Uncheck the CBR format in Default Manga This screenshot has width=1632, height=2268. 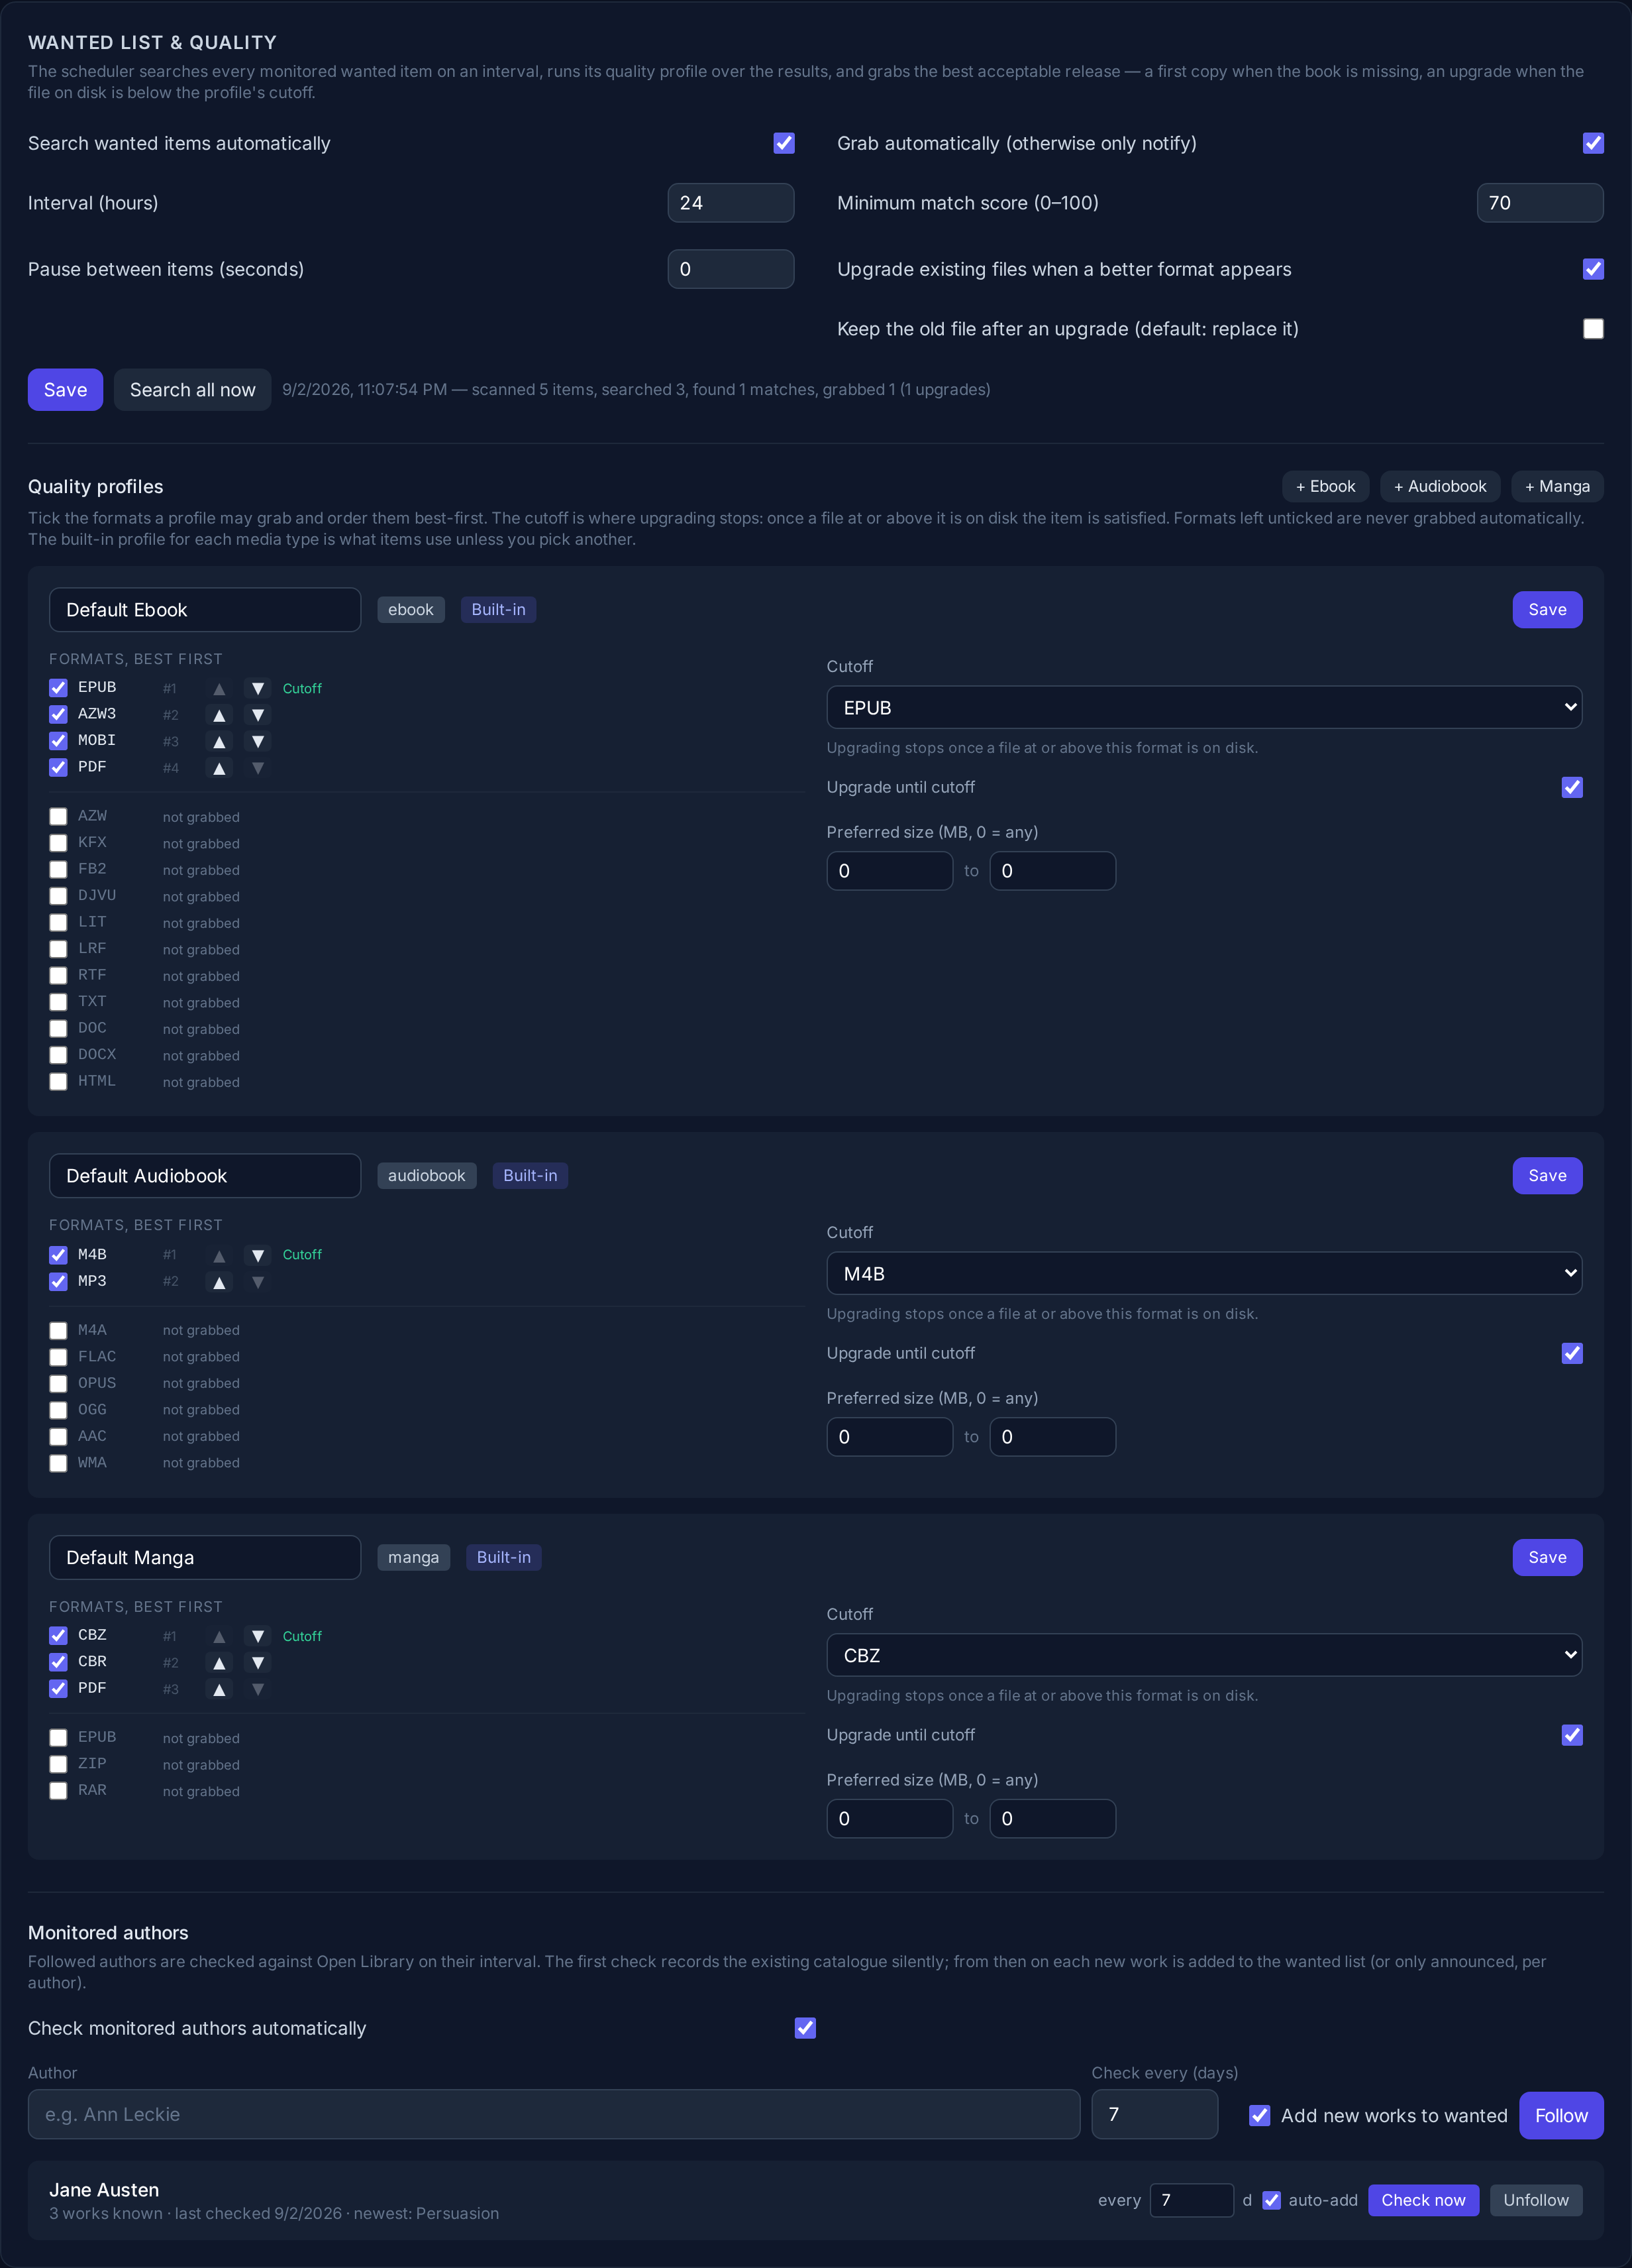58,1662
